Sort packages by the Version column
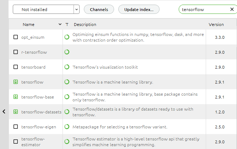This screenshot has width=237, height=149. click(216, 25)
